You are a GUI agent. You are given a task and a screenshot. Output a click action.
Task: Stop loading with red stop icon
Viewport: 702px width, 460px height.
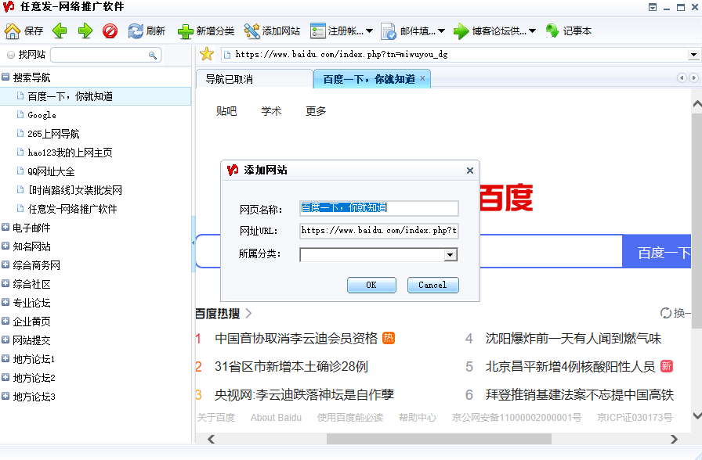110,31
